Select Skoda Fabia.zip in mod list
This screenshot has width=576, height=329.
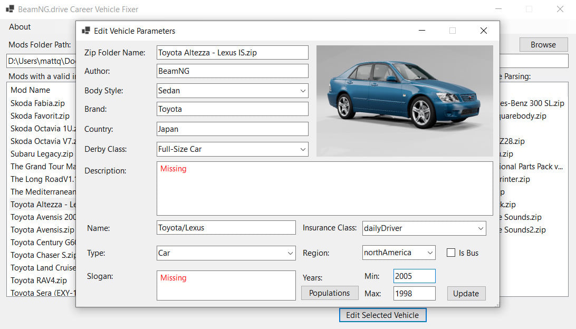coord(37,103)
